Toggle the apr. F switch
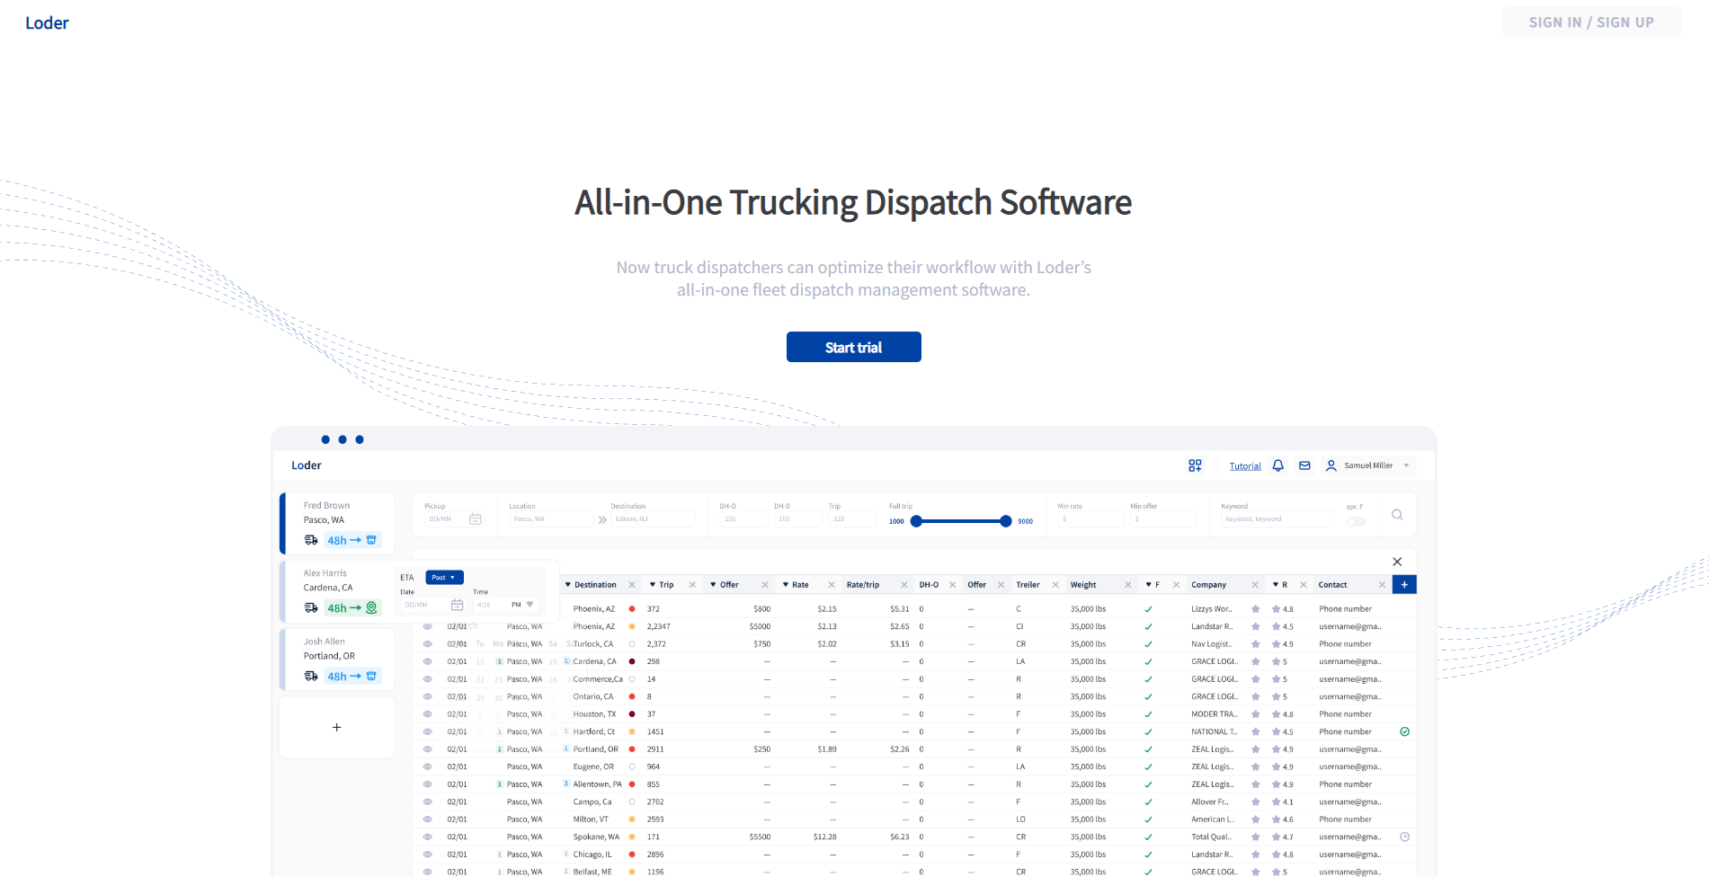Image resolution: width=1709 pixels, height=877 pixels. coord(1356,521)
